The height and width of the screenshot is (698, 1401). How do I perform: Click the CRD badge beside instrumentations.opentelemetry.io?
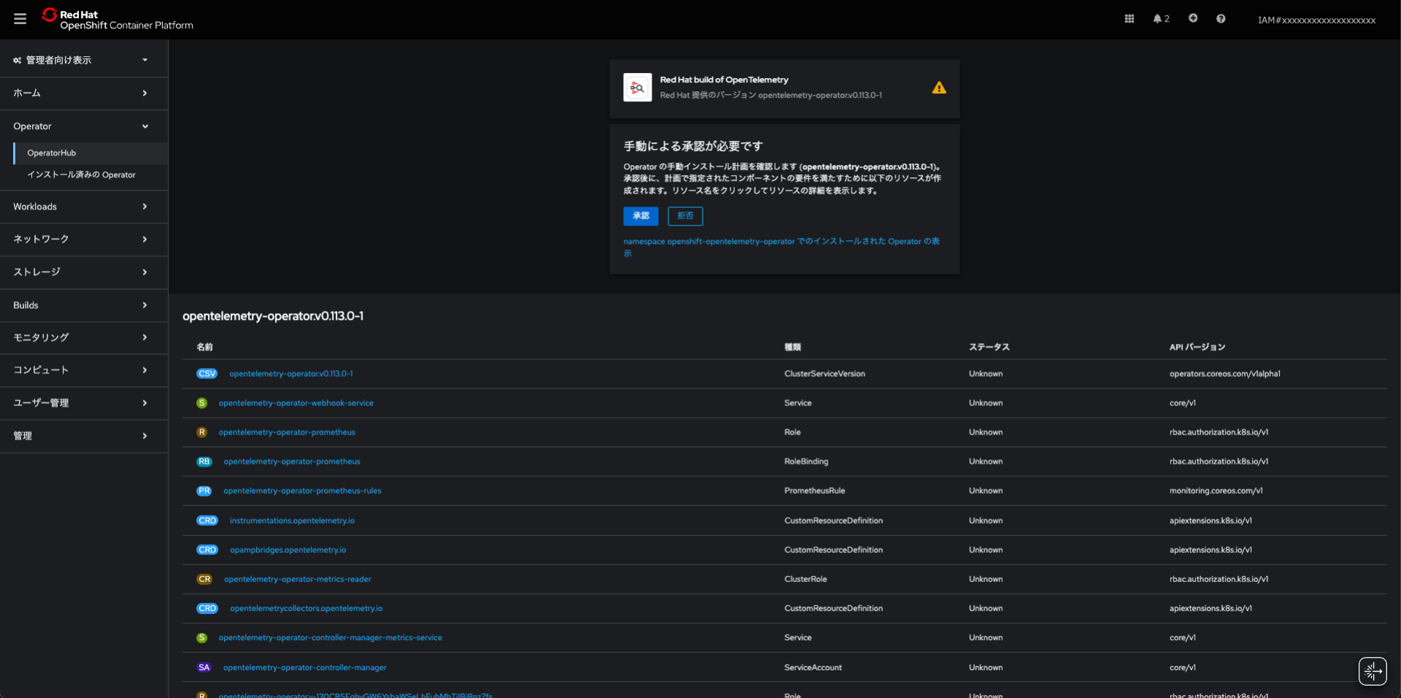point(207,521)
